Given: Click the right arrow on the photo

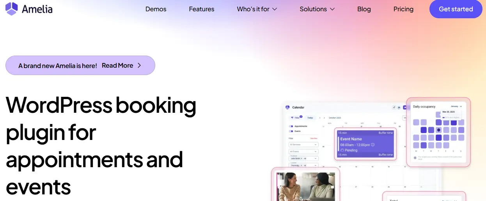Looking at the screenshot, I should (332, 187).
